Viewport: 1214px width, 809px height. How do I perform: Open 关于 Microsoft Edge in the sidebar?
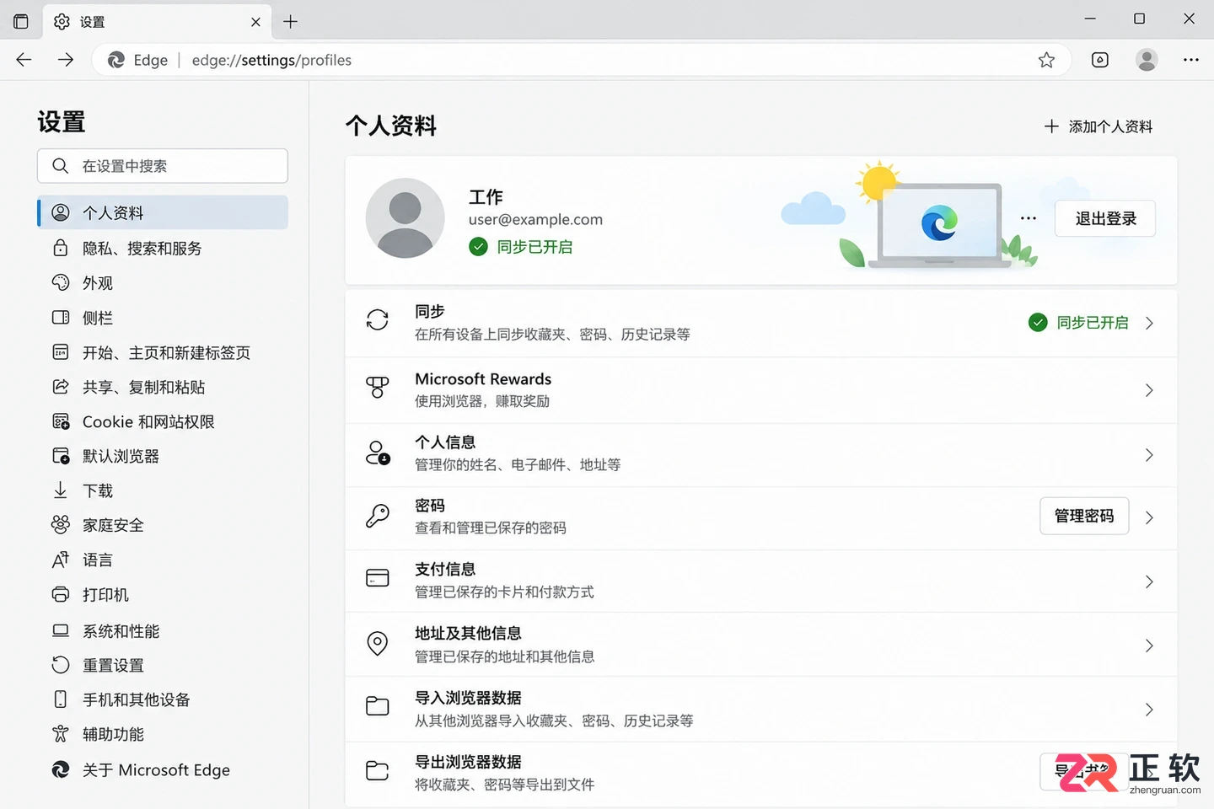[x=163, y=769]
